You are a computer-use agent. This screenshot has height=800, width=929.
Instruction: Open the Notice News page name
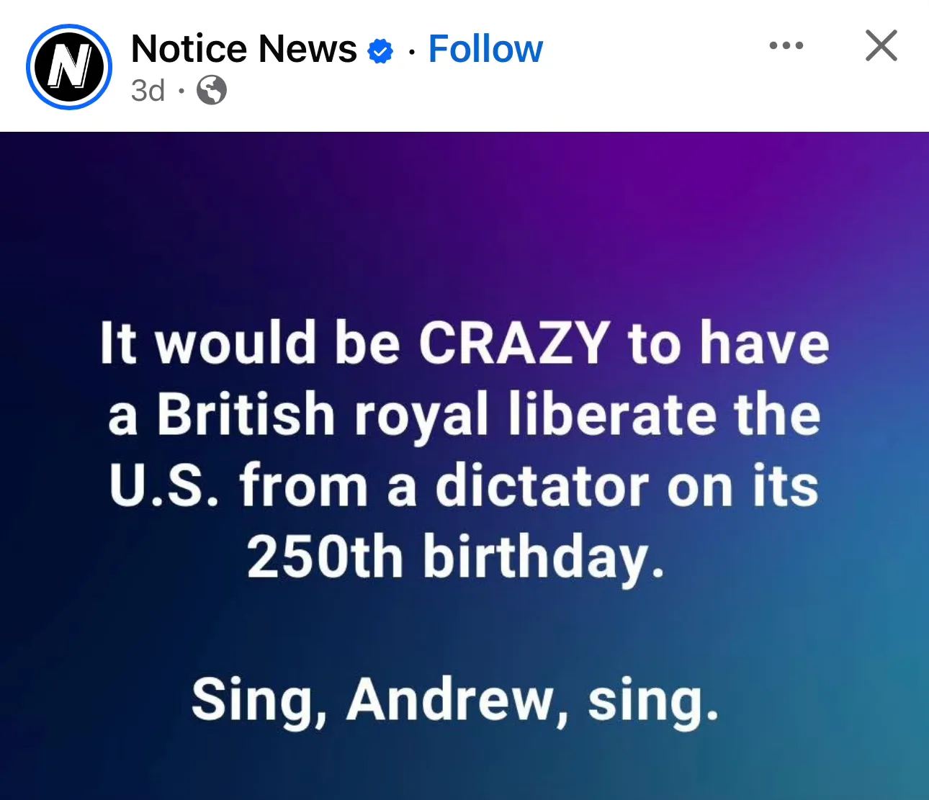coord(244,49)
